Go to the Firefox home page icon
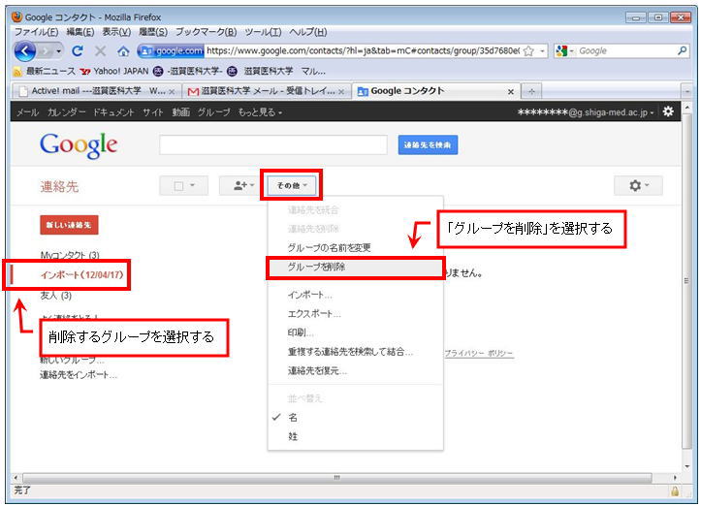 click(x=123, y=51)
